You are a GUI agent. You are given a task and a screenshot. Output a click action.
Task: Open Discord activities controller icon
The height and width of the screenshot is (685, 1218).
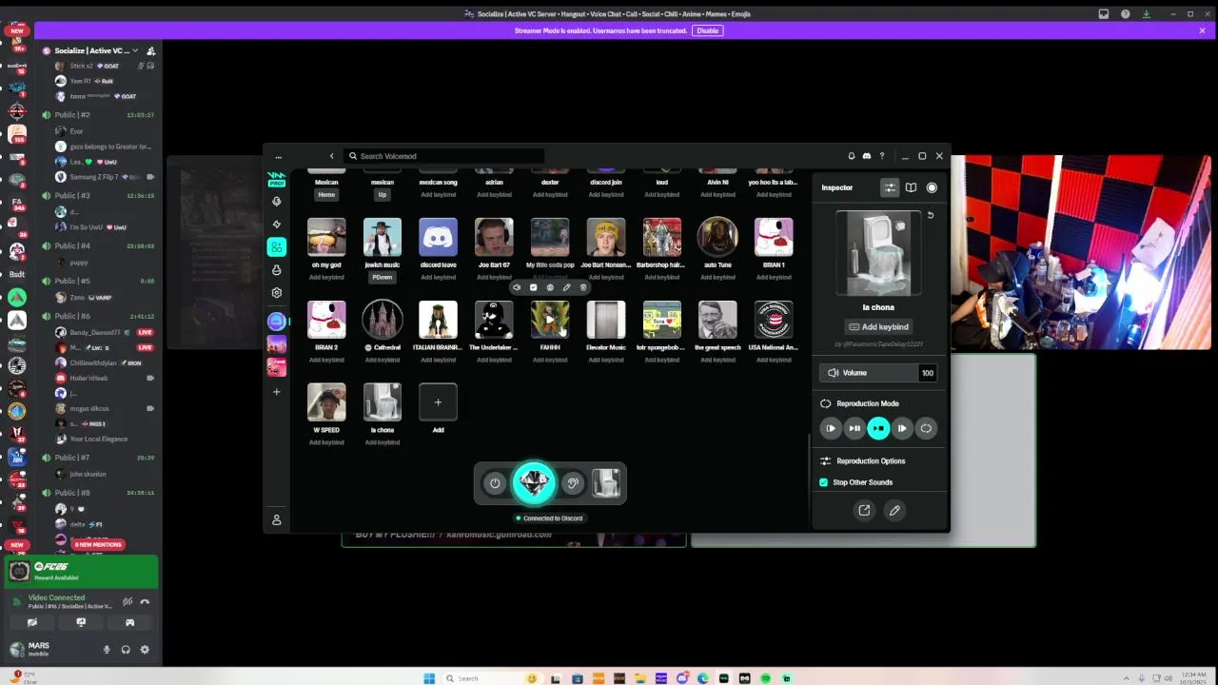pos(129,623)
